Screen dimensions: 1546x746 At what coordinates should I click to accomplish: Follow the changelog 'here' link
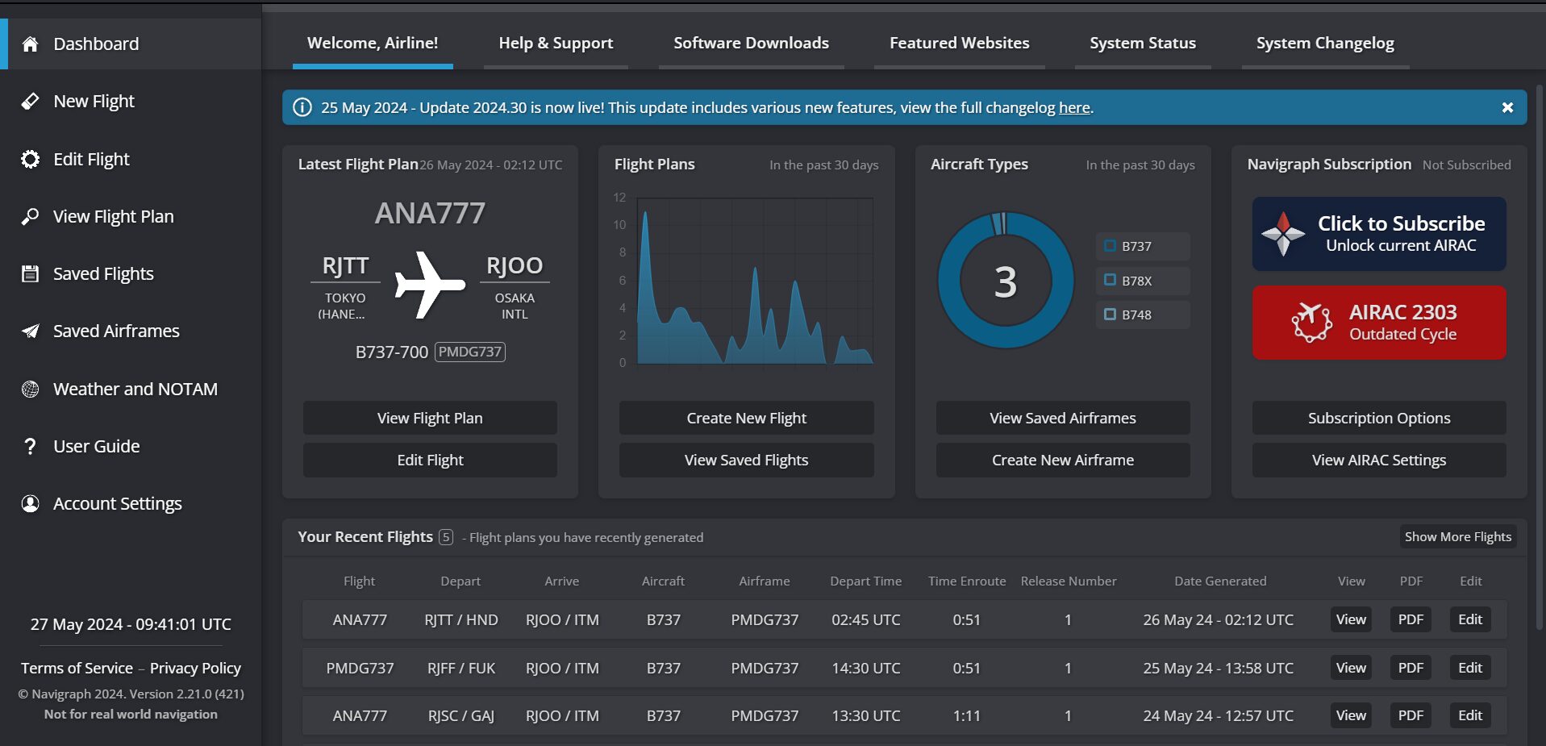point(1073,108)
